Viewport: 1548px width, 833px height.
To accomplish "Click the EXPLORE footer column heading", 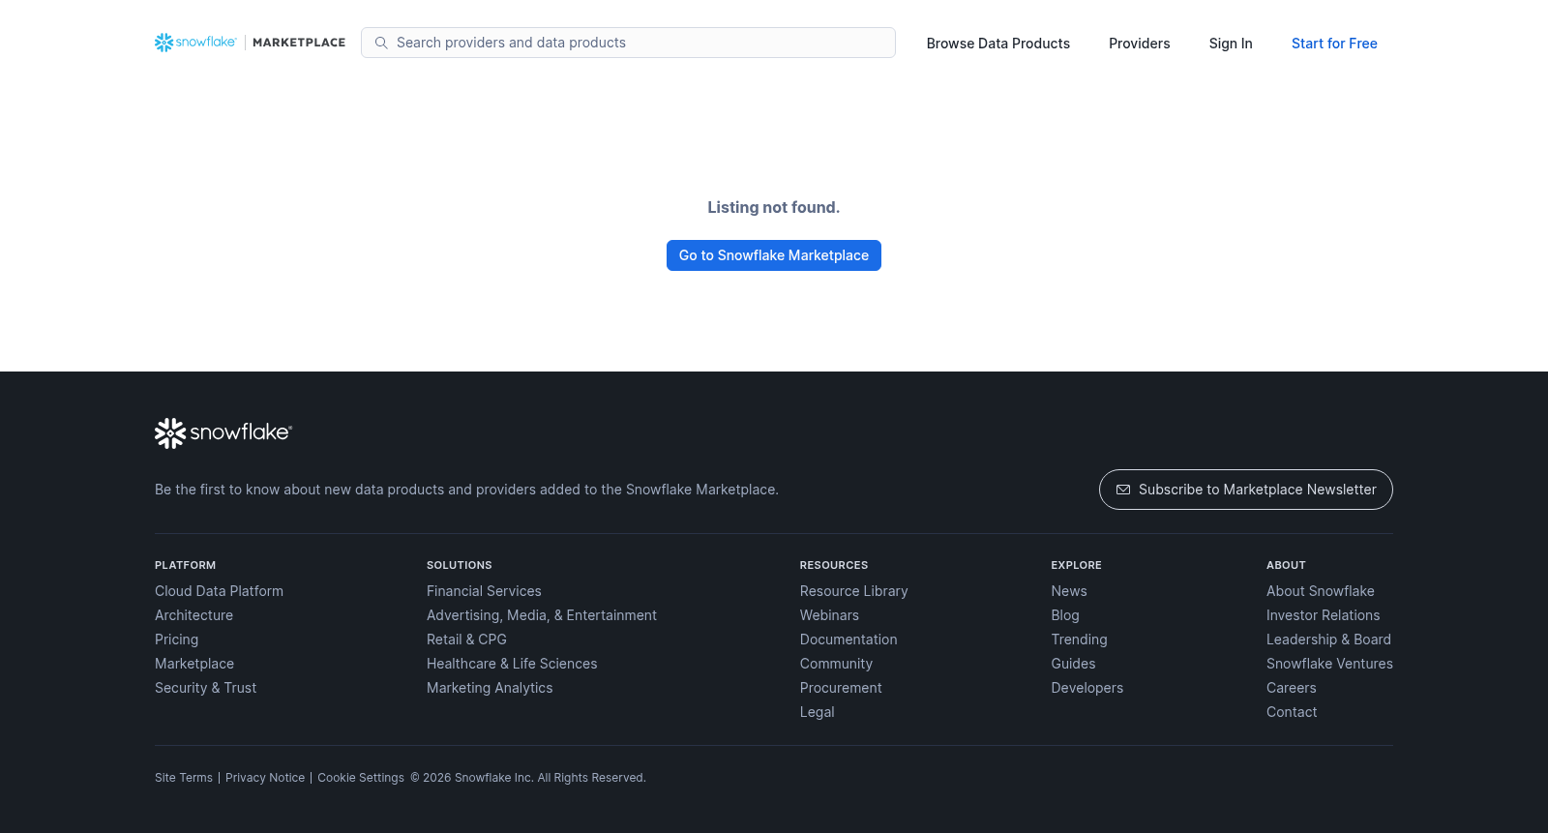I will pyautogui.click(x=1077, y=565).
